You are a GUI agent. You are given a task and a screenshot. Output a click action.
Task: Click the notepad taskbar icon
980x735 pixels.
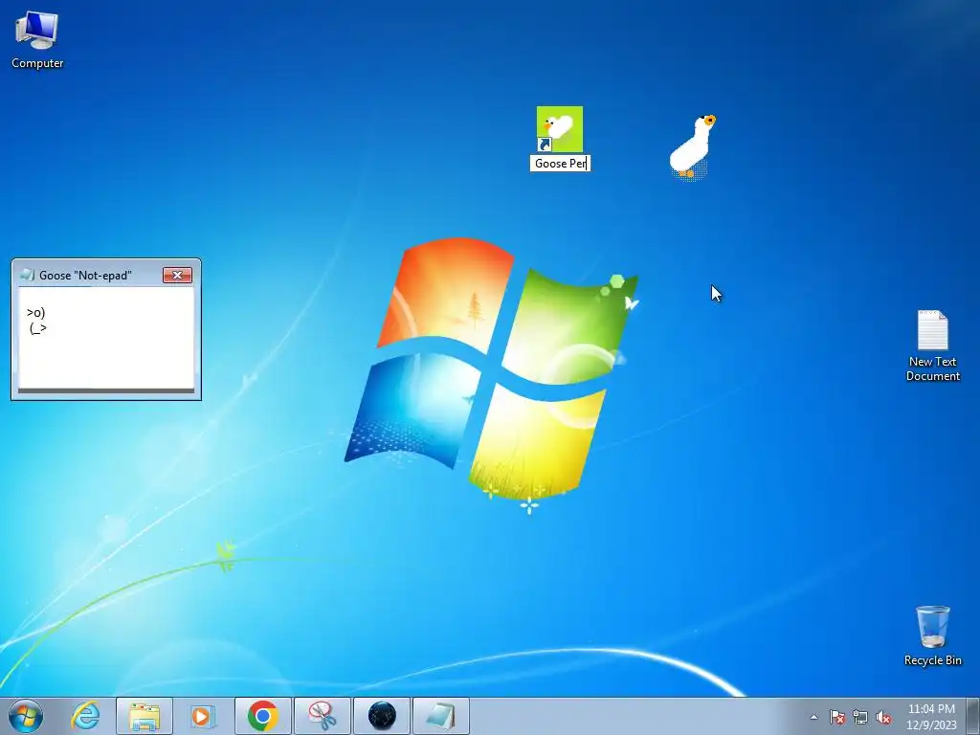coord(441,716)
